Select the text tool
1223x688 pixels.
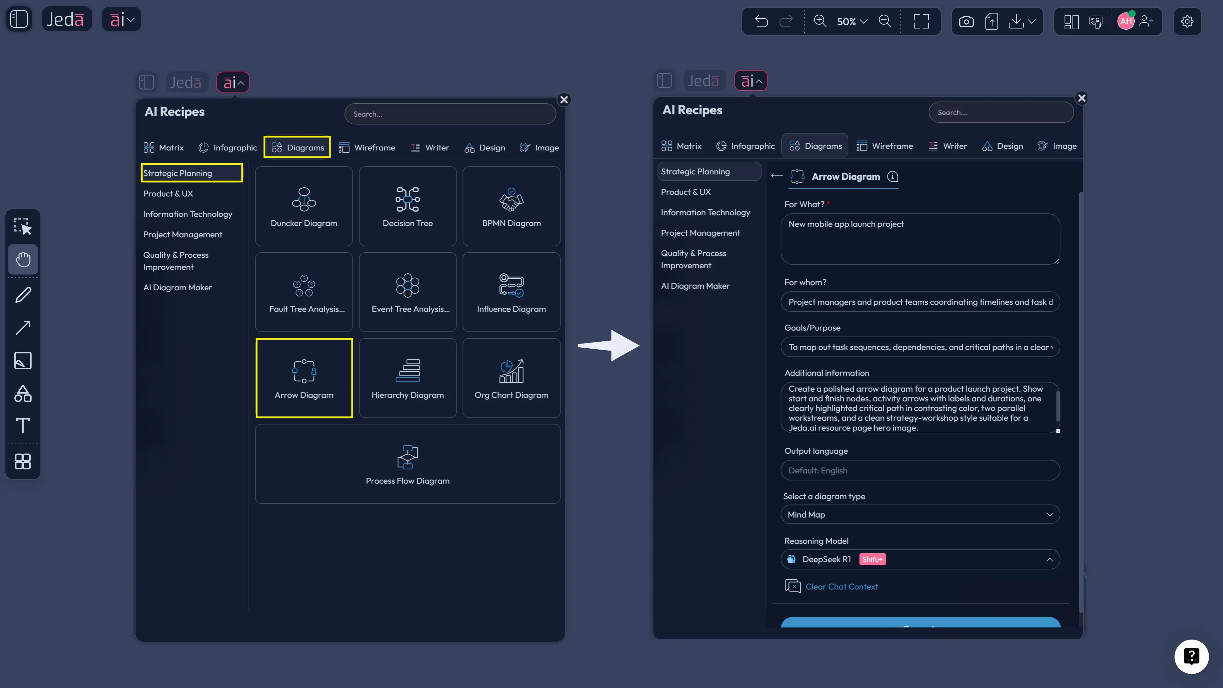pos(23,425)
